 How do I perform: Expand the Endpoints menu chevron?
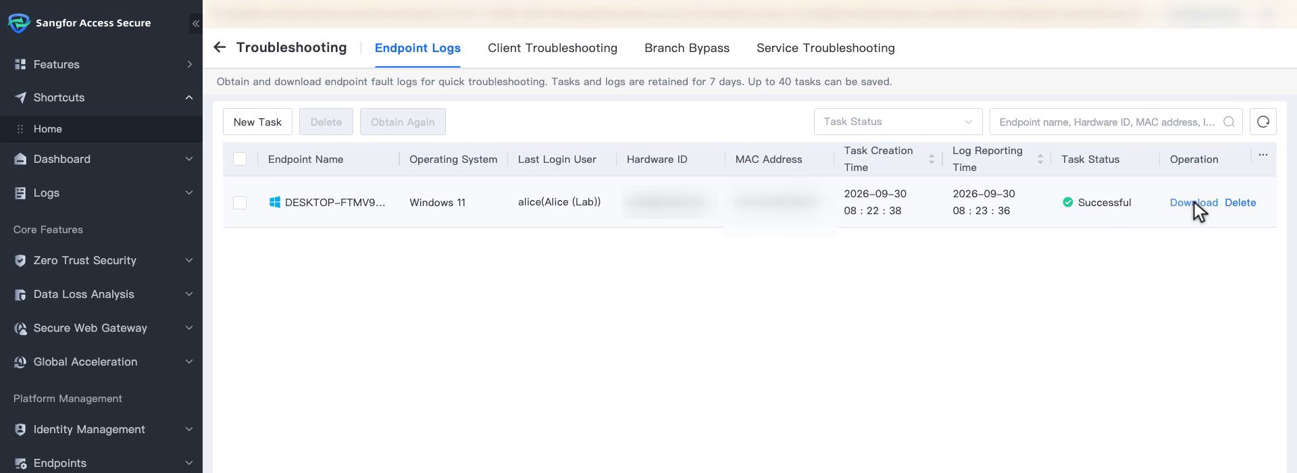pos(189,463)
